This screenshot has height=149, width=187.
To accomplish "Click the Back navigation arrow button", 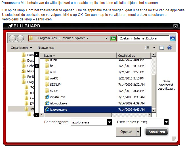I will point(12,38).
